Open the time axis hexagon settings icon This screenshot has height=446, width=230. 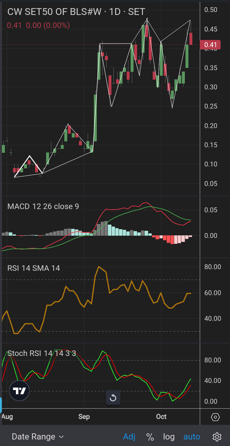coord(215,417)
